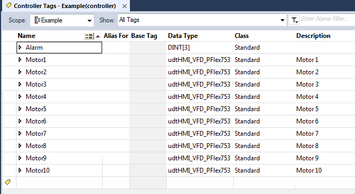Close the Controller Tags tab
Viewport: 355px width, 194px height.
point(125,6)
